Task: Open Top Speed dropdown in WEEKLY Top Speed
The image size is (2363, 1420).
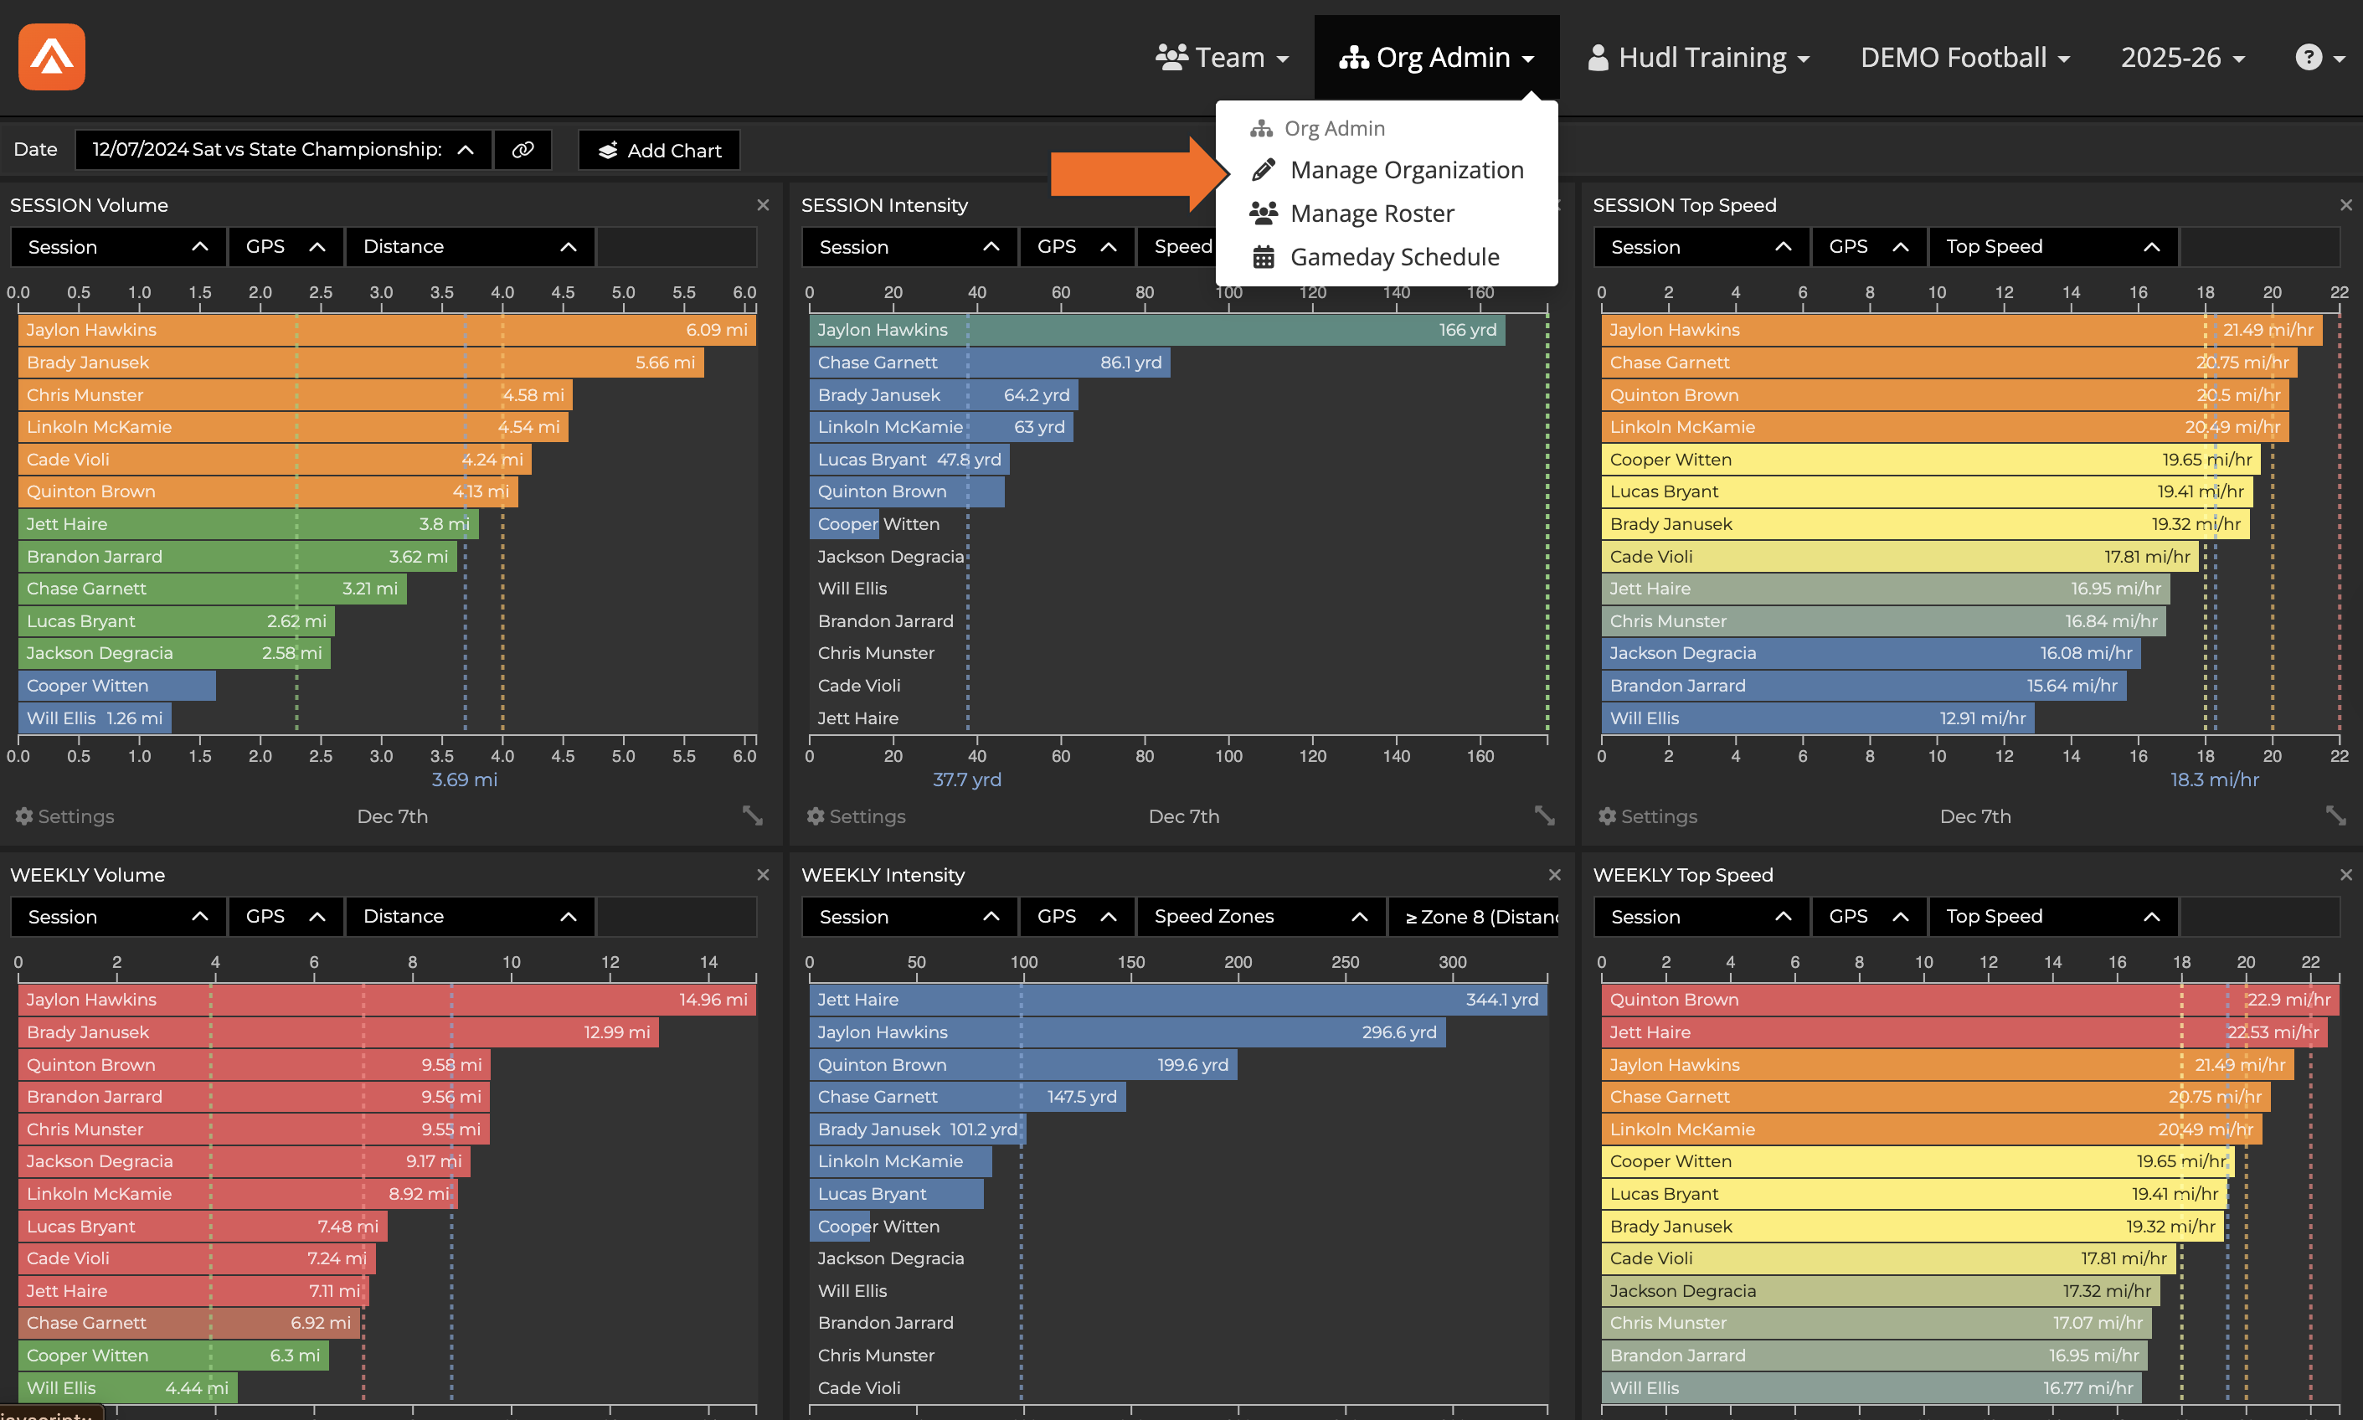Action: [2053, 917]
